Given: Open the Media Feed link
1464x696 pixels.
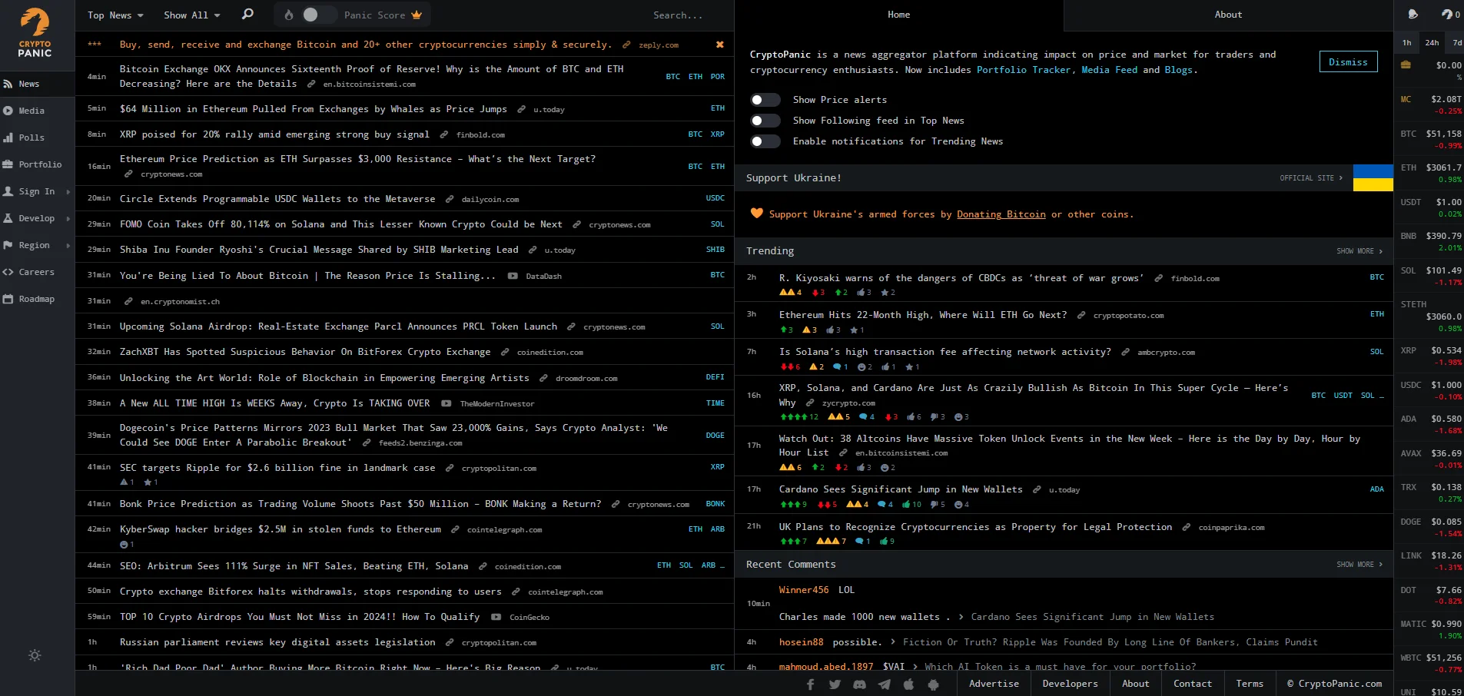Looking at the screenshot, I should pyautogui.click(x=1109, y=70).
